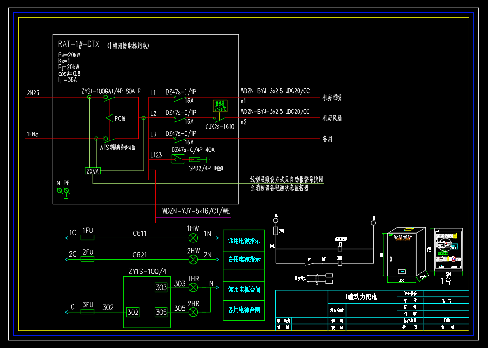Click the C611 wire label
The width and height of the screenshot is (488, 348).
[x=140, y=234]
